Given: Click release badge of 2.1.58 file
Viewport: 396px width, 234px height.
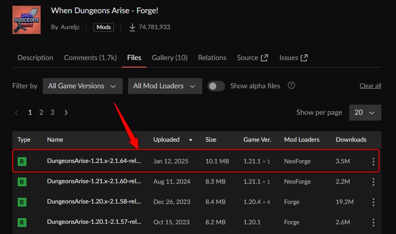Looking at the screenshot, I should point(22,202).
